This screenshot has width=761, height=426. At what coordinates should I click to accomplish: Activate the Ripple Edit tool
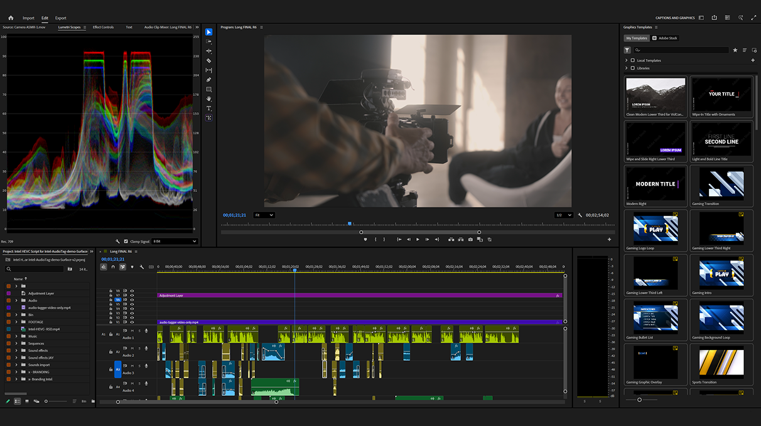click(209, 51)
